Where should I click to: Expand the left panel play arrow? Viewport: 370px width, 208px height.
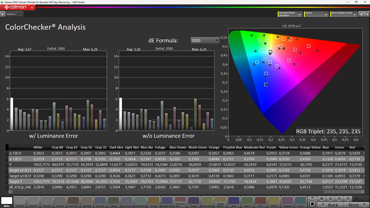[2, 14]
